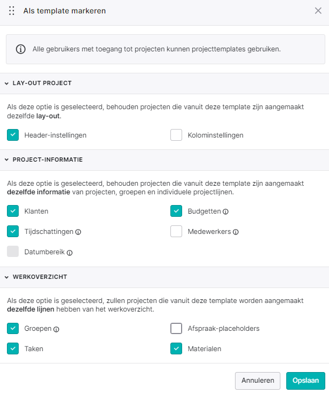329x394 pixels.
Task: Click the Annuleren button
Action: [x=257, y=381]
